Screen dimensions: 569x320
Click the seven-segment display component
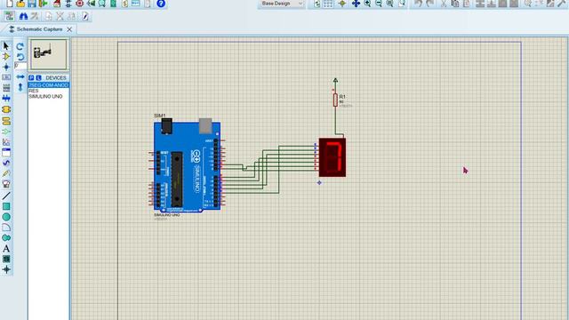tap(333, 157)
